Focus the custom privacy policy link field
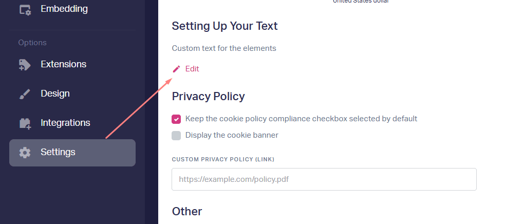 pos(324,179)
